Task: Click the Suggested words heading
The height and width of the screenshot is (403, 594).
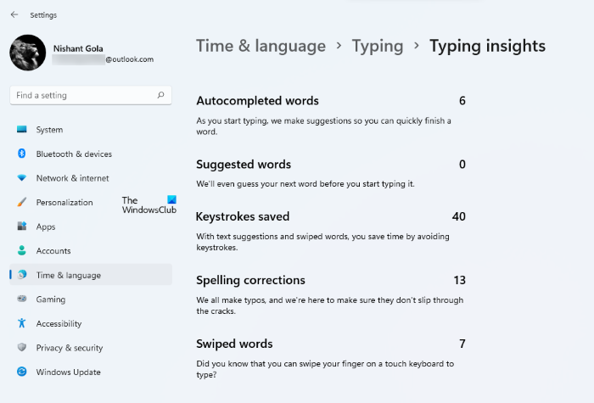Action: [244, 165]
